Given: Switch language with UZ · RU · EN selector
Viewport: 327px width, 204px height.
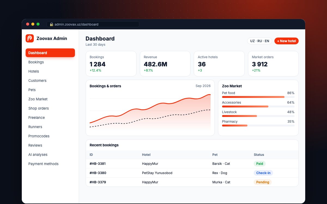Looking at the screenshot, I should pos(260,41).
